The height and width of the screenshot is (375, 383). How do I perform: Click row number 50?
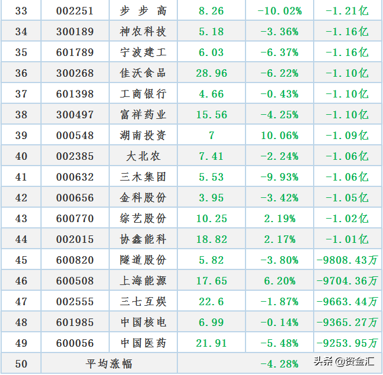coord(21,364)
